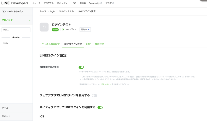Disable the 2要素認証の必須化 toggle

81,67
